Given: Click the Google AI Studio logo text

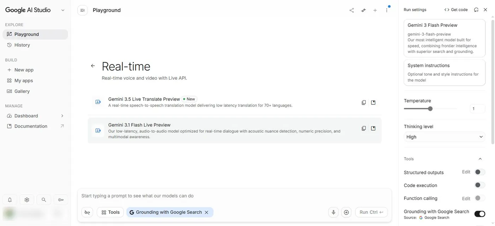Looking at the screenshot, I should click(28, 10).
